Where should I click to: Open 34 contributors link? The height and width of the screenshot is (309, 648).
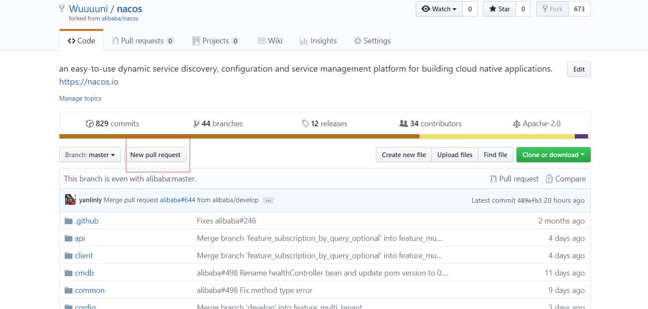click(x=431, y=124)
